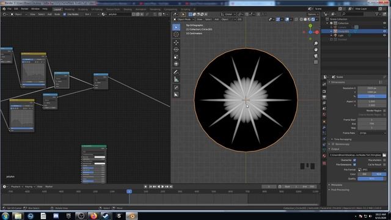Screen dimensions: 391x220
Task: Select the Rotate tool in the viewport toolbar
Action: click(x=176, y=50)
